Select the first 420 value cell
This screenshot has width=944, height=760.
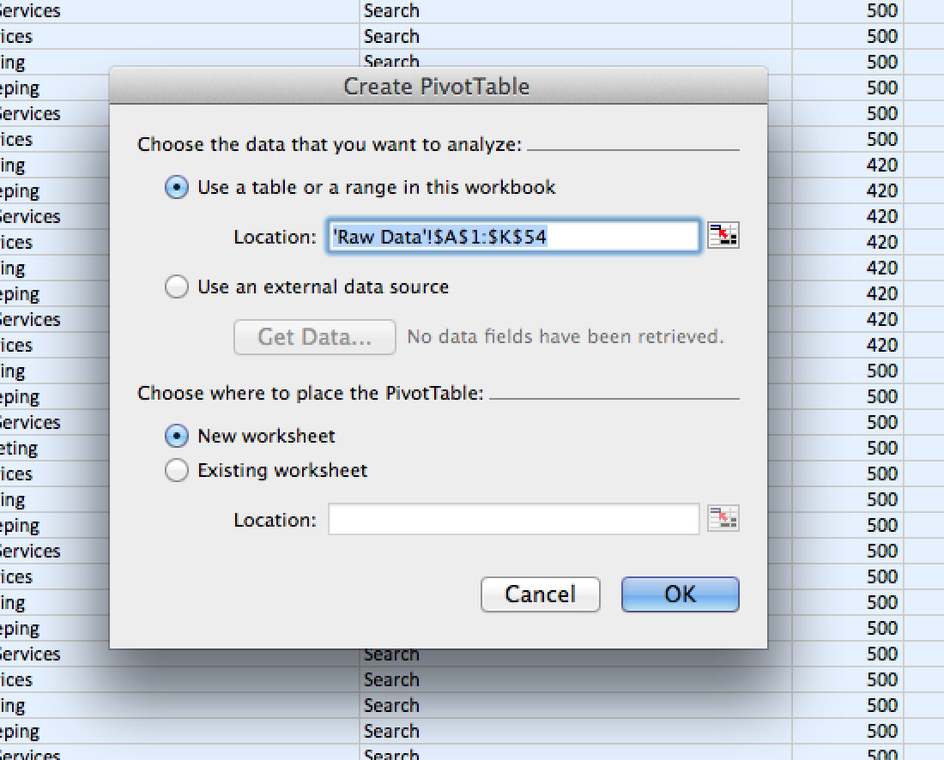848,165
